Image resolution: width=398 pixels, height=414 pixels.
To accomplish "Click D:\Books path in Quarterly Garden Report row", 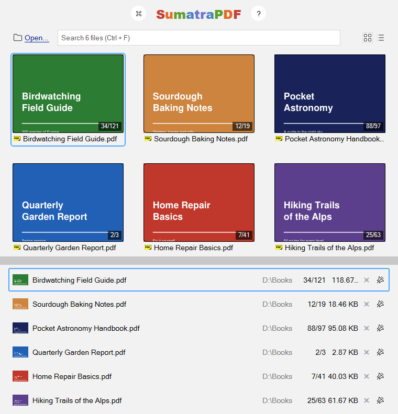I will pos(278,352).
